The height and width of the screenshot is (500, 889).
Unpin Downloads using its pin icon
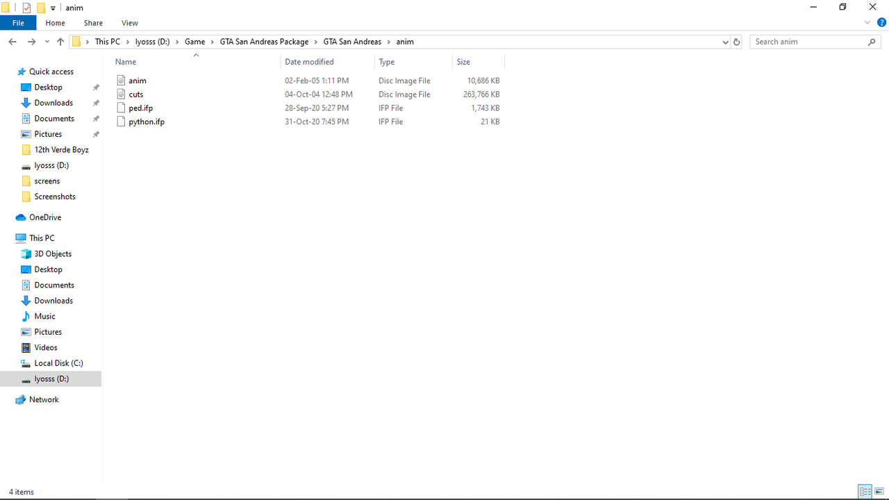click(96, 103)
